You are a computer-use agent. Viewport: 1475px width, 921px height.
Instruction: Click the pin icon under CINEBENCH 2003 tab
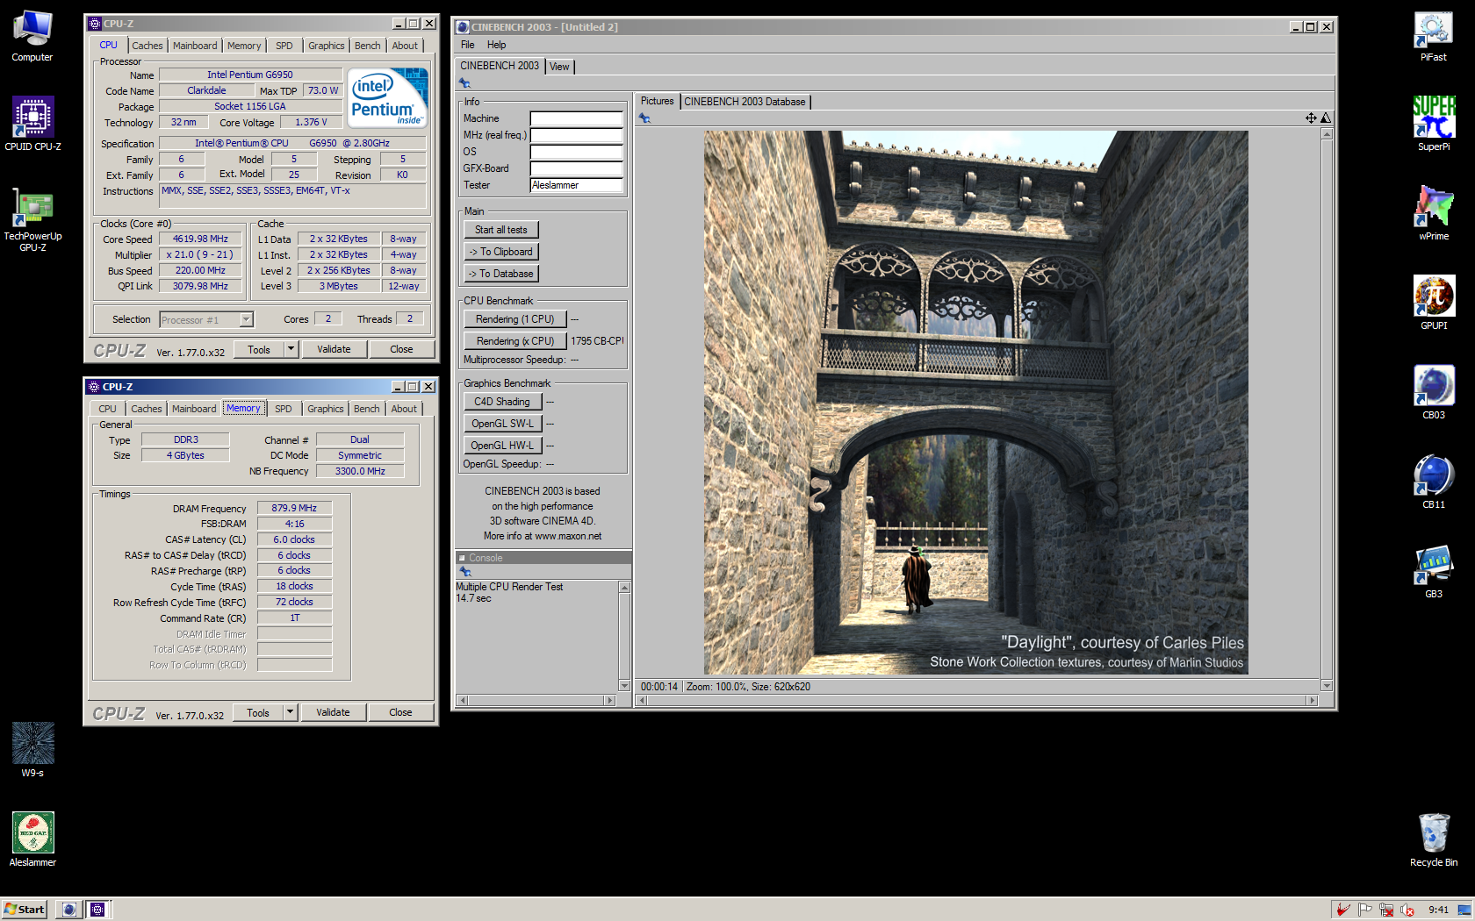[x=464, y=83]
